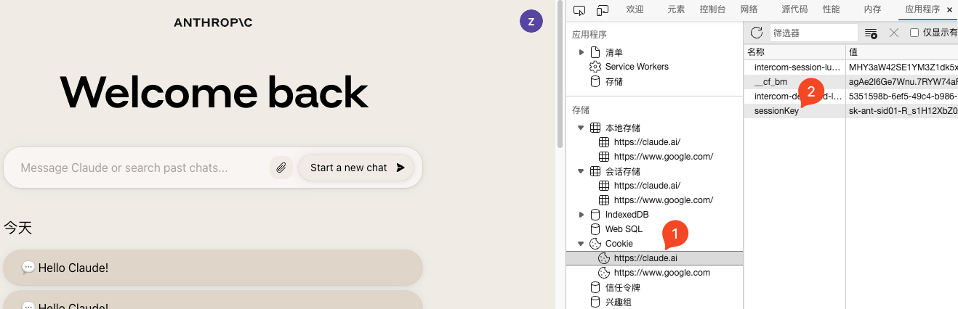Collapse the 本地存储 tree arrow
Image resolution: width=958 pixels, height=309 pixels.
tap(581, 128)
